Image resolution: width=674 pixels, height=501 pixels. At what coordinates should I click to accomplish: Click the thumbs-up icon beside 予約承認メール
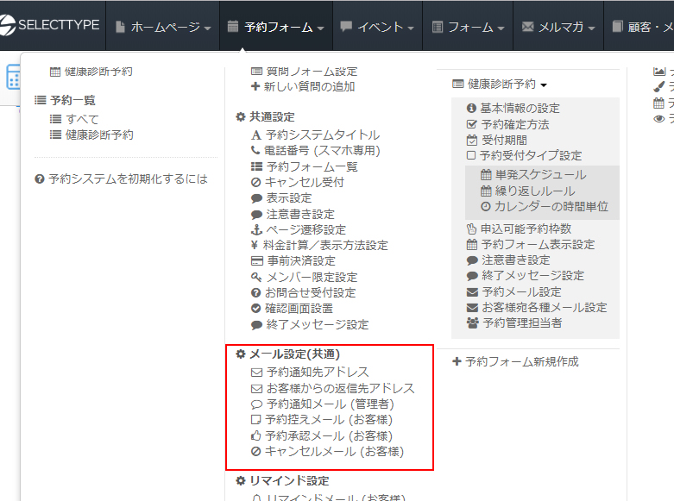point(255,435)
